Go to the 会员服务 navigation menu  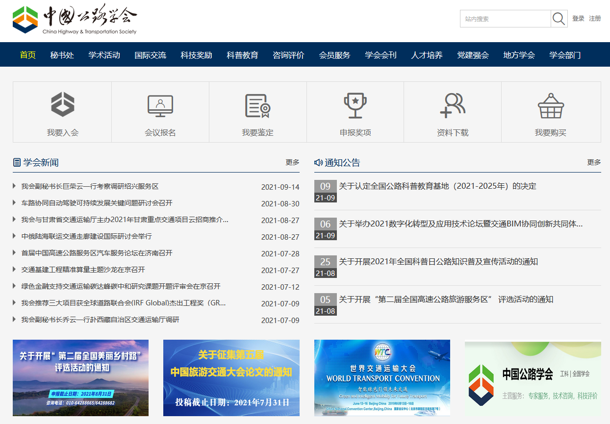coord(334,55)
